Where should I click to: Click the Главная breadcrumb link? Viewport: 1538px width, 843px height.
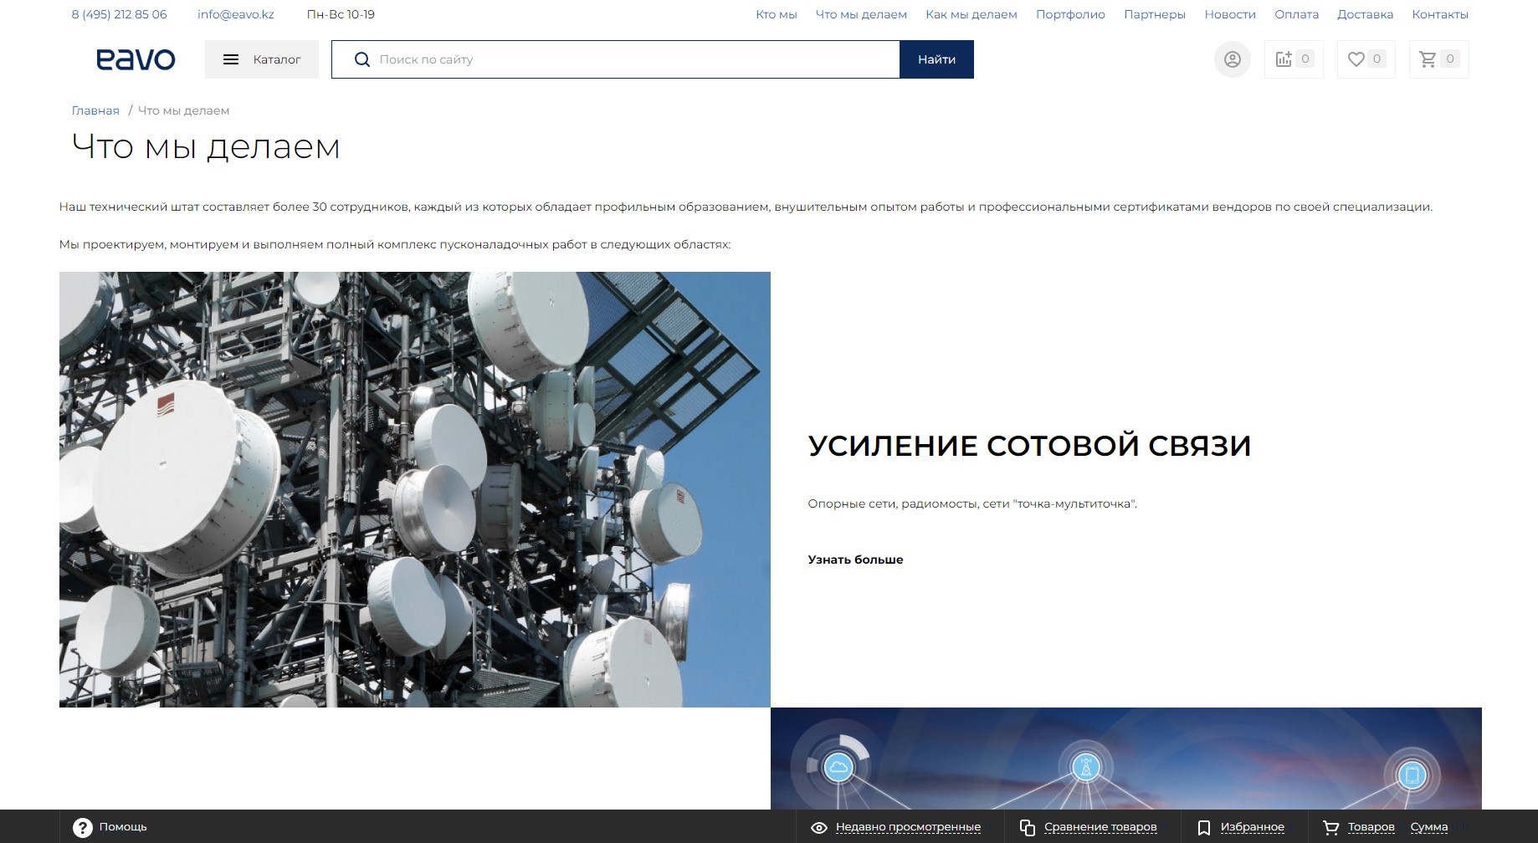point(95,110)
